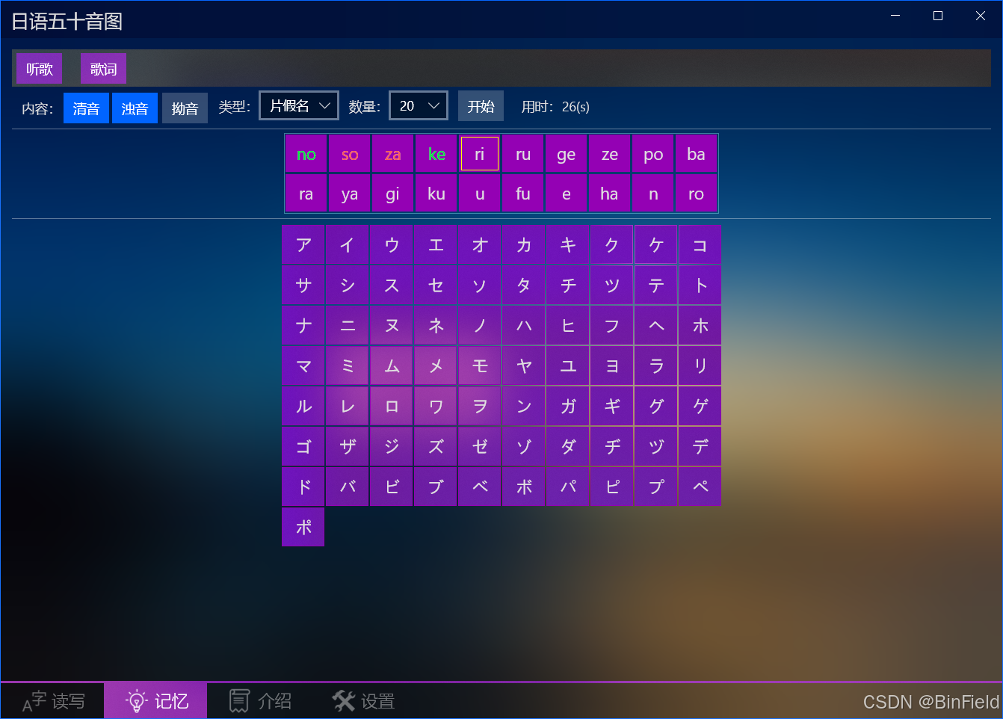This screenshot has height=719, width=1003.
Task: Click the 歌词 button
Action: point(104,69)
